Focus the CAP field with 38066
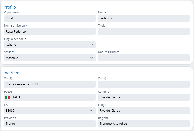This screenshot has width=194, height=131. click(45, 111)
